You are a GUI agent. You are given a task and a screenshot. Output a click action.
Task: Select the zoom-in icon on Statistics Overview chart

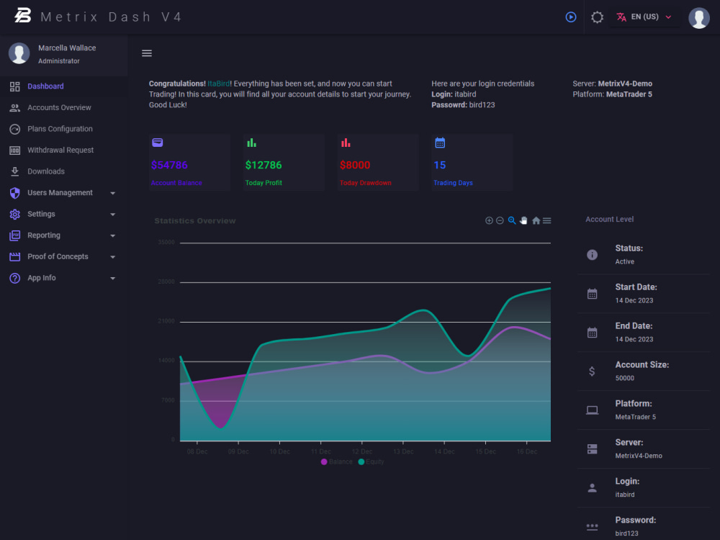click(489, 220)
